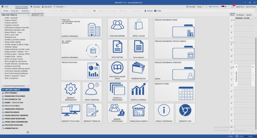Open Knjiženje Naloga tile
This screenshot has width=257, height=138.
pyautogui.click(x=139, y=70)
